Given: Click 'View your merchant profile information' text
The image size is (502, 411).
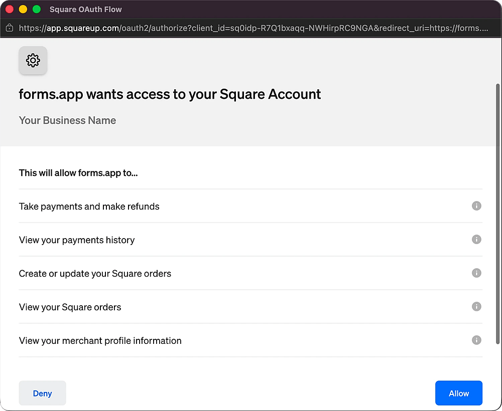Looking at the screenshot, I should click(x=100, y=341).
